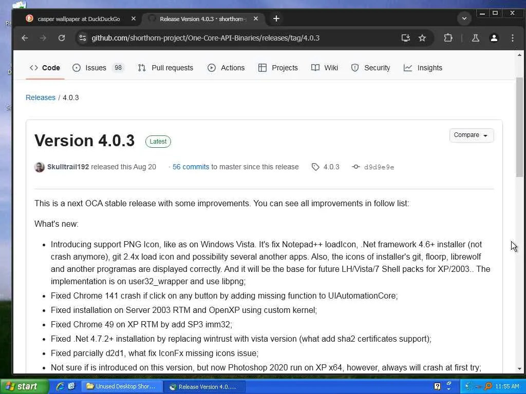The image size is (526, 394).
Task: Open the Projects tab
Action: point(278,68)
